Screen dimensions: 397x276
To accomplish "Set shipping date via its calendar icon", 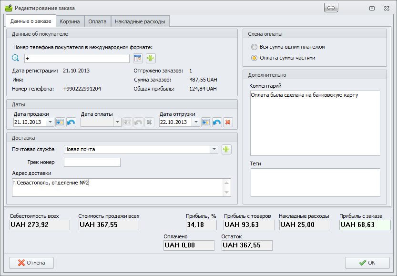I will (206, 123).
